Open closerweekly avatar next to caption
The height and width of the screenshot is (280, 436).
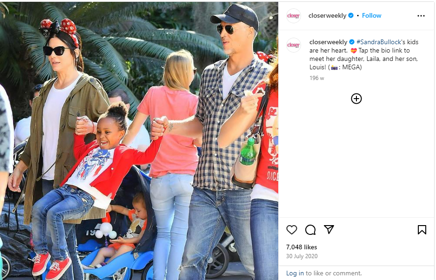[x=294, y=45]
